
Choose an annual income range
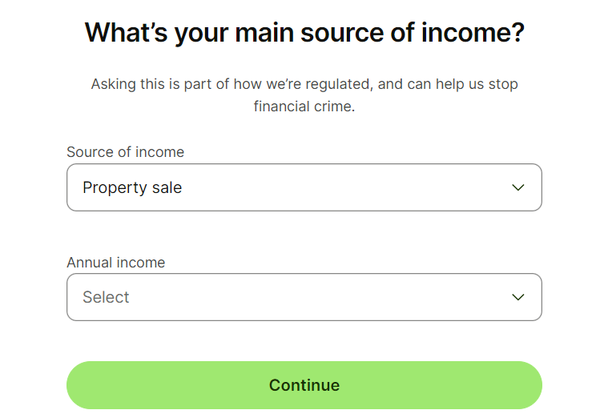[304, 297]
